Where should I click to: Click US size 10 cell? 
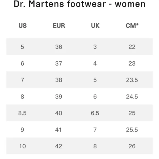pos(22,146)
